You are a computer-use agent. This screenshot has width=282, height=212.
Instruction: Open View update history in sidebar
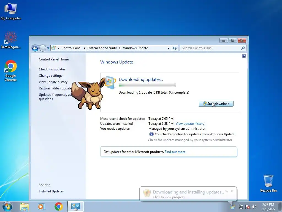[53, 82]
